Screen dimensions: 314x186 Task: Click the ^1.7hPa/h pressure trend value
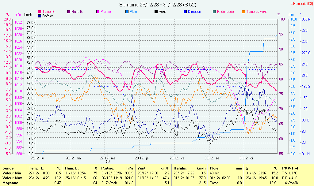tap(109, 183)
